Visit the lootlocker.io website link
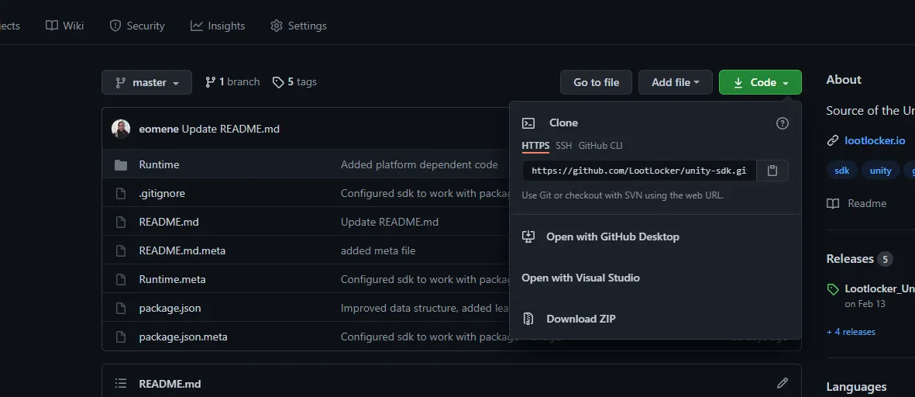The height and width of the screenshot is (397, 915). [x=875, y=140]
